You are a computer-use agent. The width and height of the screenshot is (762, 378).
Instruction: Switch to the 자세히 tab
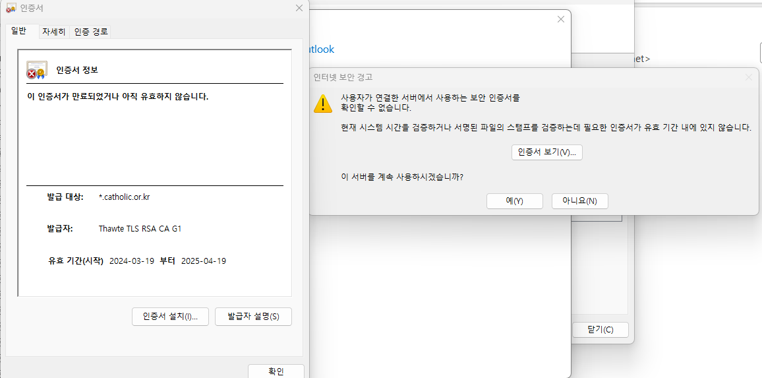click(x=53, y=32)
